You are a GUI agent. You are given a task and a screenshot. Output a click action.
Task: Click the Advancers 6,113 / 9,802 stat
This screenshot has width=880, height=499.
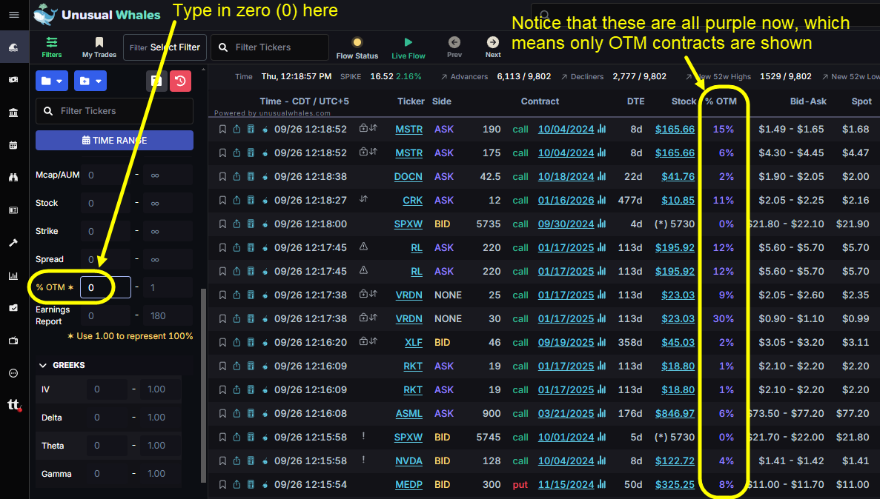coord(495,76)
